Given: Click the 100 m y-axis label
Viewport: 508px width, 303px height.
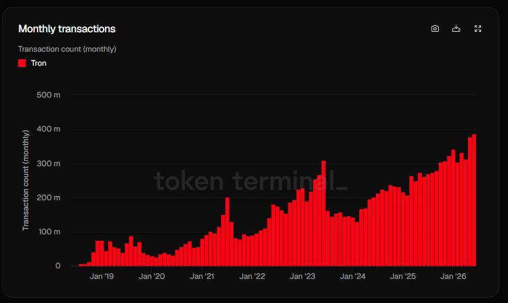Looking at the screenshot, I should 49,231.
